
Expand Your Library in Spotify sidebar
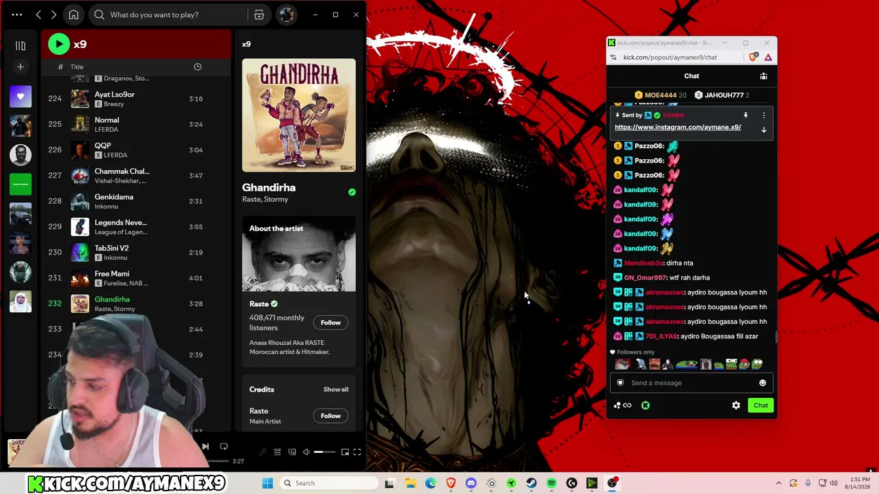21,45
